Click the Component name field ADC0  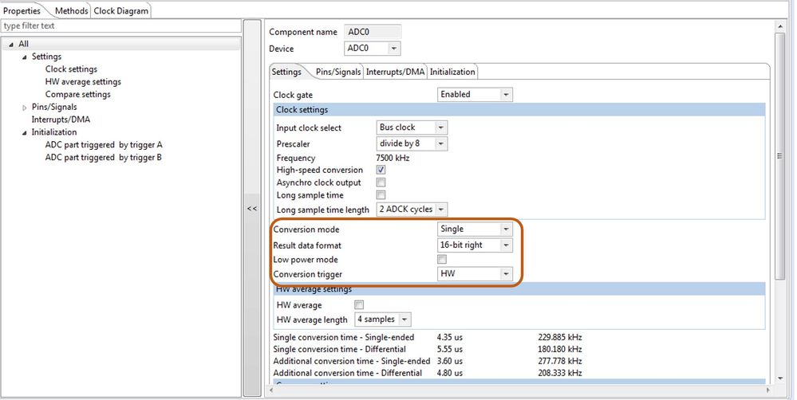point(373,32)
